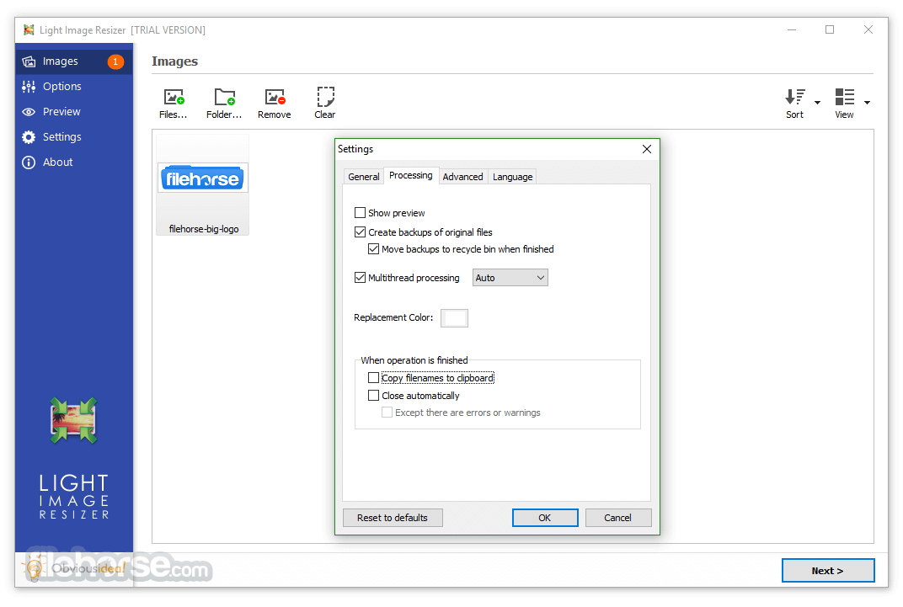Toggle Create backups of original files
This screenshot has width=903, height=607.
point(360,232)
